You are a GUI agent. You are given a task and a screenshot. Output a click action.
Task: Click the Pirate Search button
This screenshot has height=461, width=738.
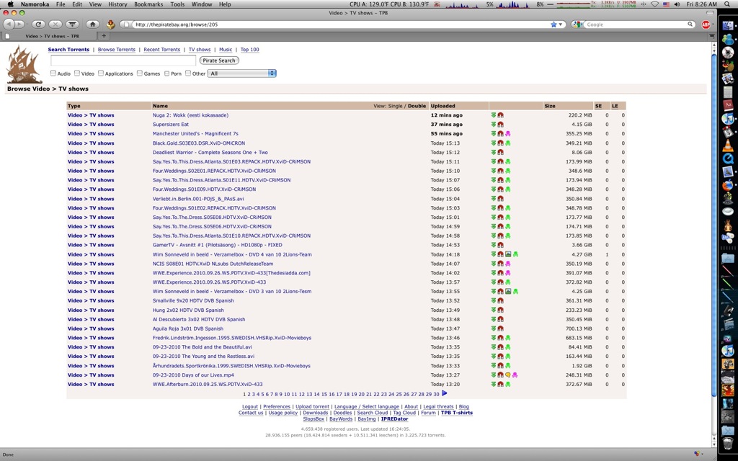click(x=219, y=61)
